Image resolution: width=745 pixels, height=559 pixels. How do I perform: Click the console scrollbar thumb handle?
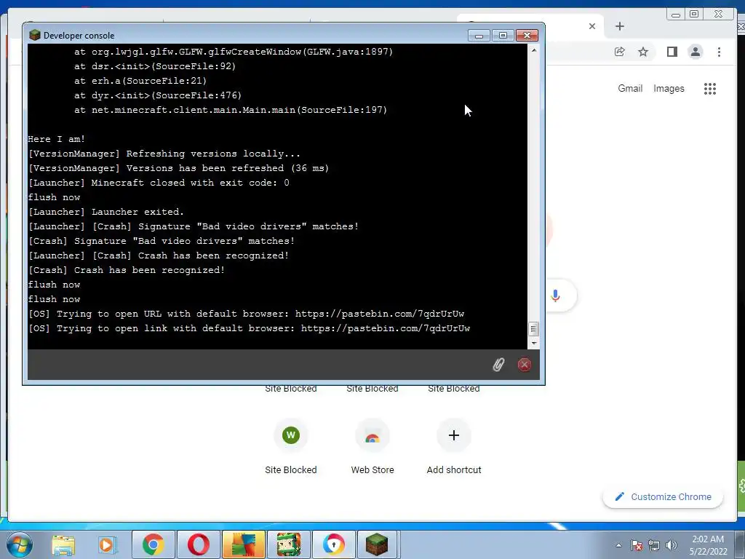click(x=533, y=329)
